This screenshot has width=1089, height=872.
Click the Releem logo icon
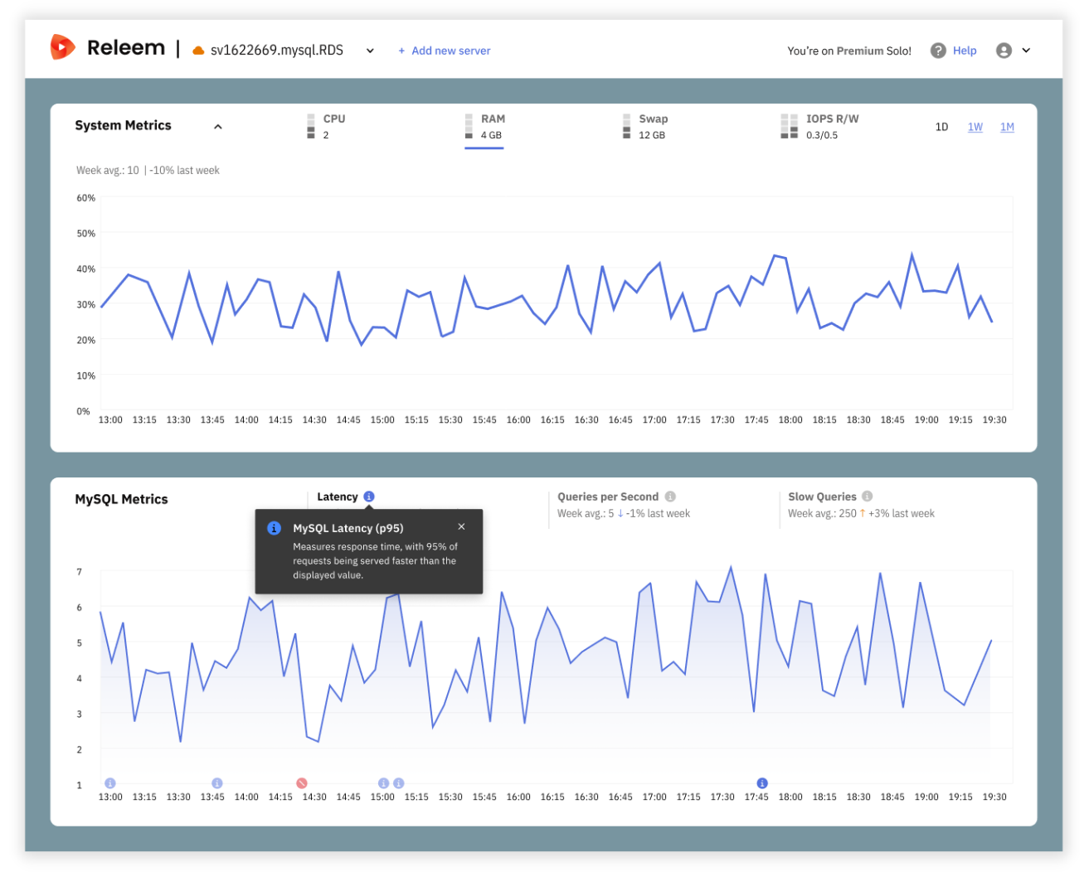pos(61,47)
